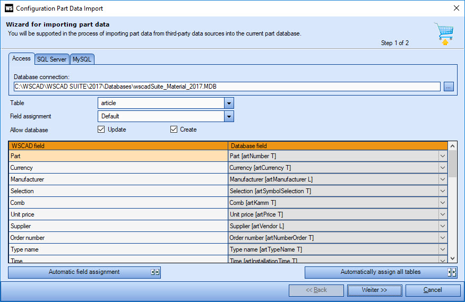
Task: Expand the Manufacturer database field dropdown
Action: (443, 179)
